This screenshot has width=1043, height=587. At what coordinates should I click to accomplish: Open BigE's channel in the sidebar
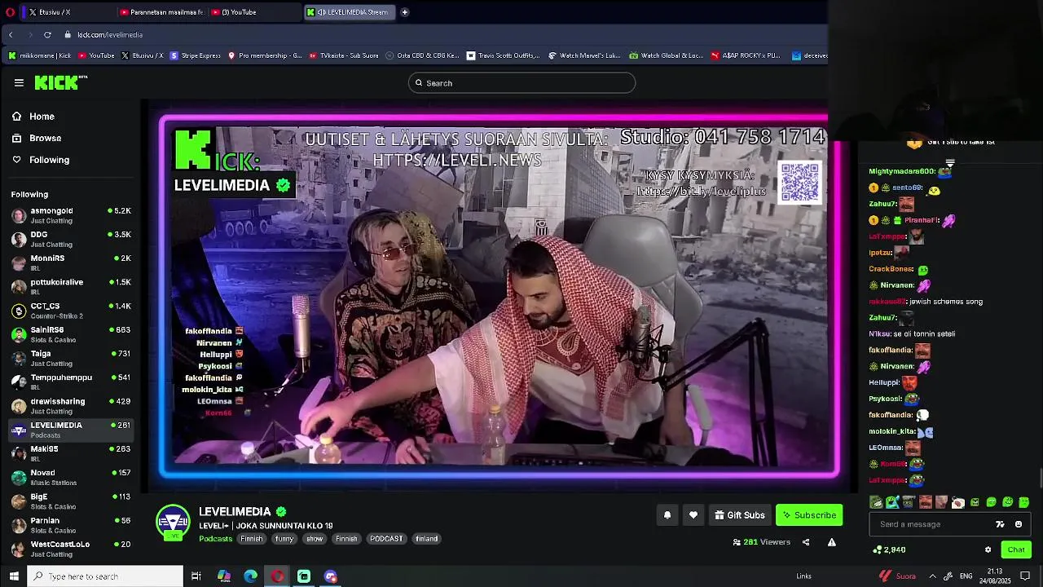coord(71,501)
